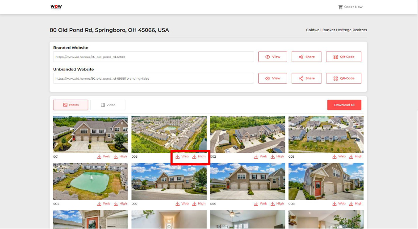
Task: Switch to the Photos tab
Action: [x=71, y=105]
